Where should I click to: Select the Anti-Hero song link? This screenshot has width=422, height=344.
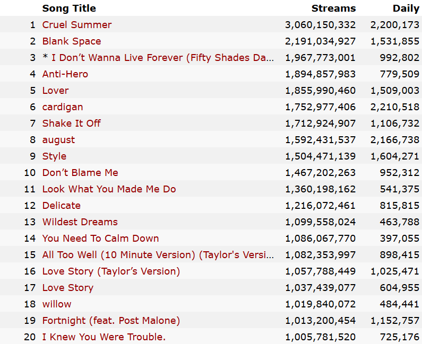tap(65, 74)
